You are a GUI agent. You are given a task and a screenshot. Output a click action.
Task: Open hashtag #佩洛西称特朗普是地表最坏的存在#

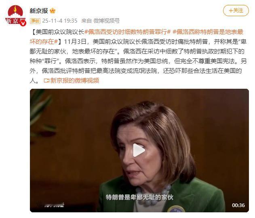137,37
